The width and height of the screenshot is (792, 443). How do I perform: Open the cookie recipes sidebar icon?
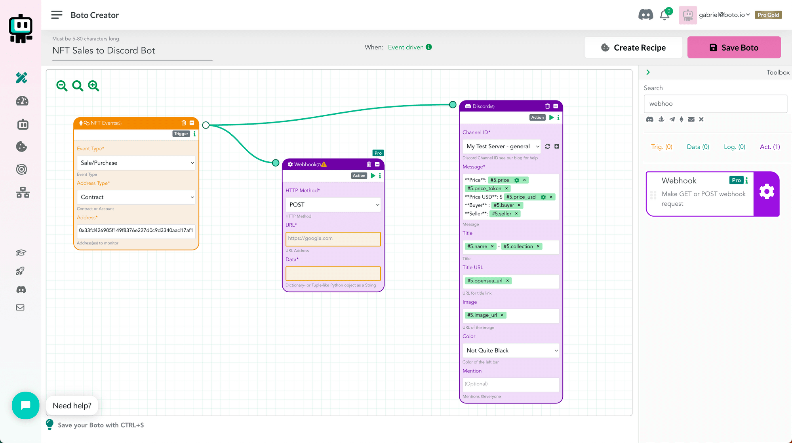[x=21, y=147]
